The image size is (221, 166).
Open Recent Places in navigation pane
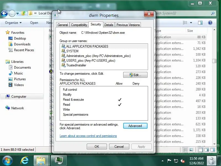[x=24, y=50]
